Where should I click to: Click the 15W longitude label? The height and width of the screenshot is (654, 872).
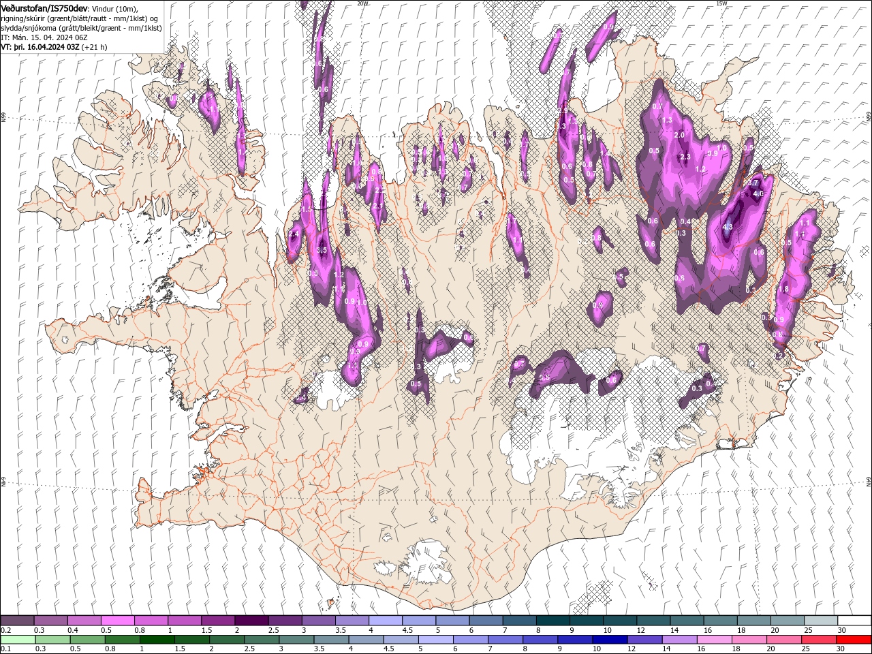(721, 3)
